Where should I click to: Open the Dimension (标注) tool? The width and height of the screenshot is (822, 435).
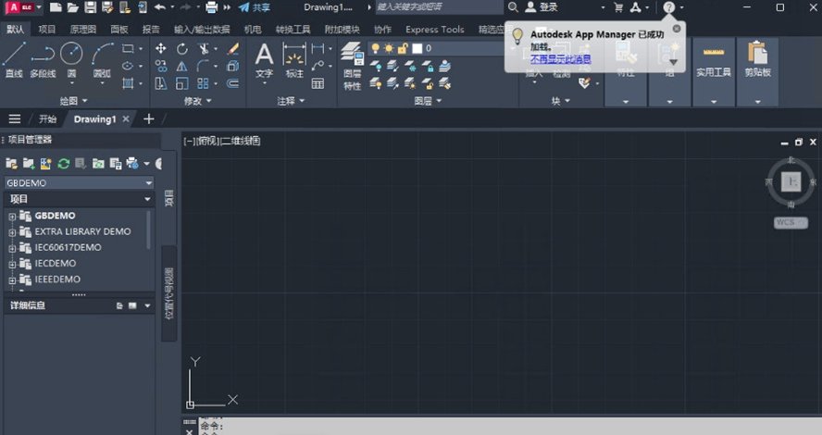(294, 60)
